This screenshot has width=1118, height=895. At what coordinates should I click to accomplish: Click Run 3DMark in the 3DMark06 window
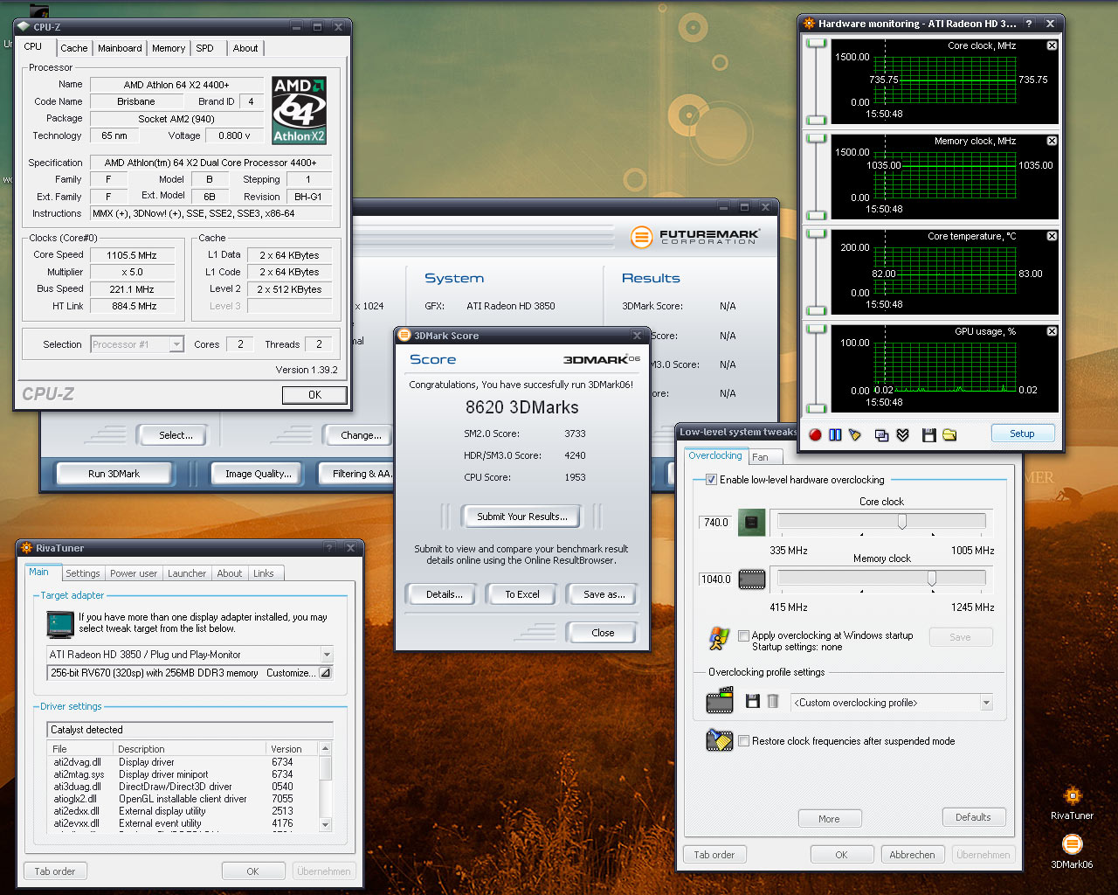(114, 474)
